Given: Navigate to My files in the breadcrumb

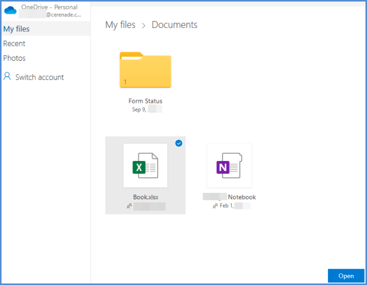Looking at the screenshot, I should (x=120, y=25).
